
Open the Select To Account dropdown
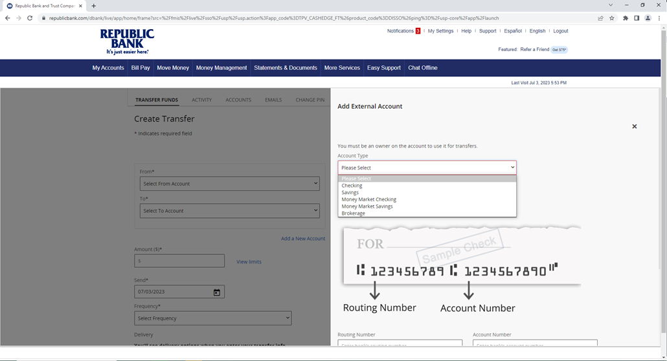coord(230,210)
